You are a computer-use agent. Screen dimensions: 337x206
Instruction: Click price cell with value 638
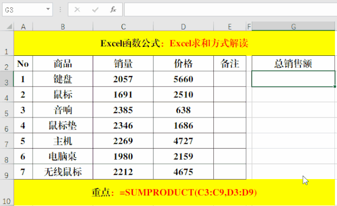click(183, 110)
